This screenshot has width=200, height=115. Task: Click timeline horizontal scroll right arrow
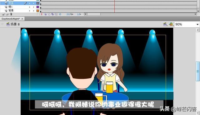click(x=195, y=14)
